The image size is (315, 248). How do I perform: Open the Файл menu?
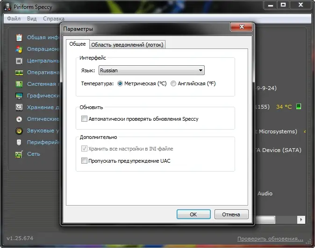[14, 19]
